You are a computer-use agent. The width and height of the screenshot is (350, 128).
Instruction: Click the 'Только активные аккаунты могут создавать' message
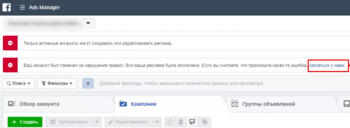98,43
